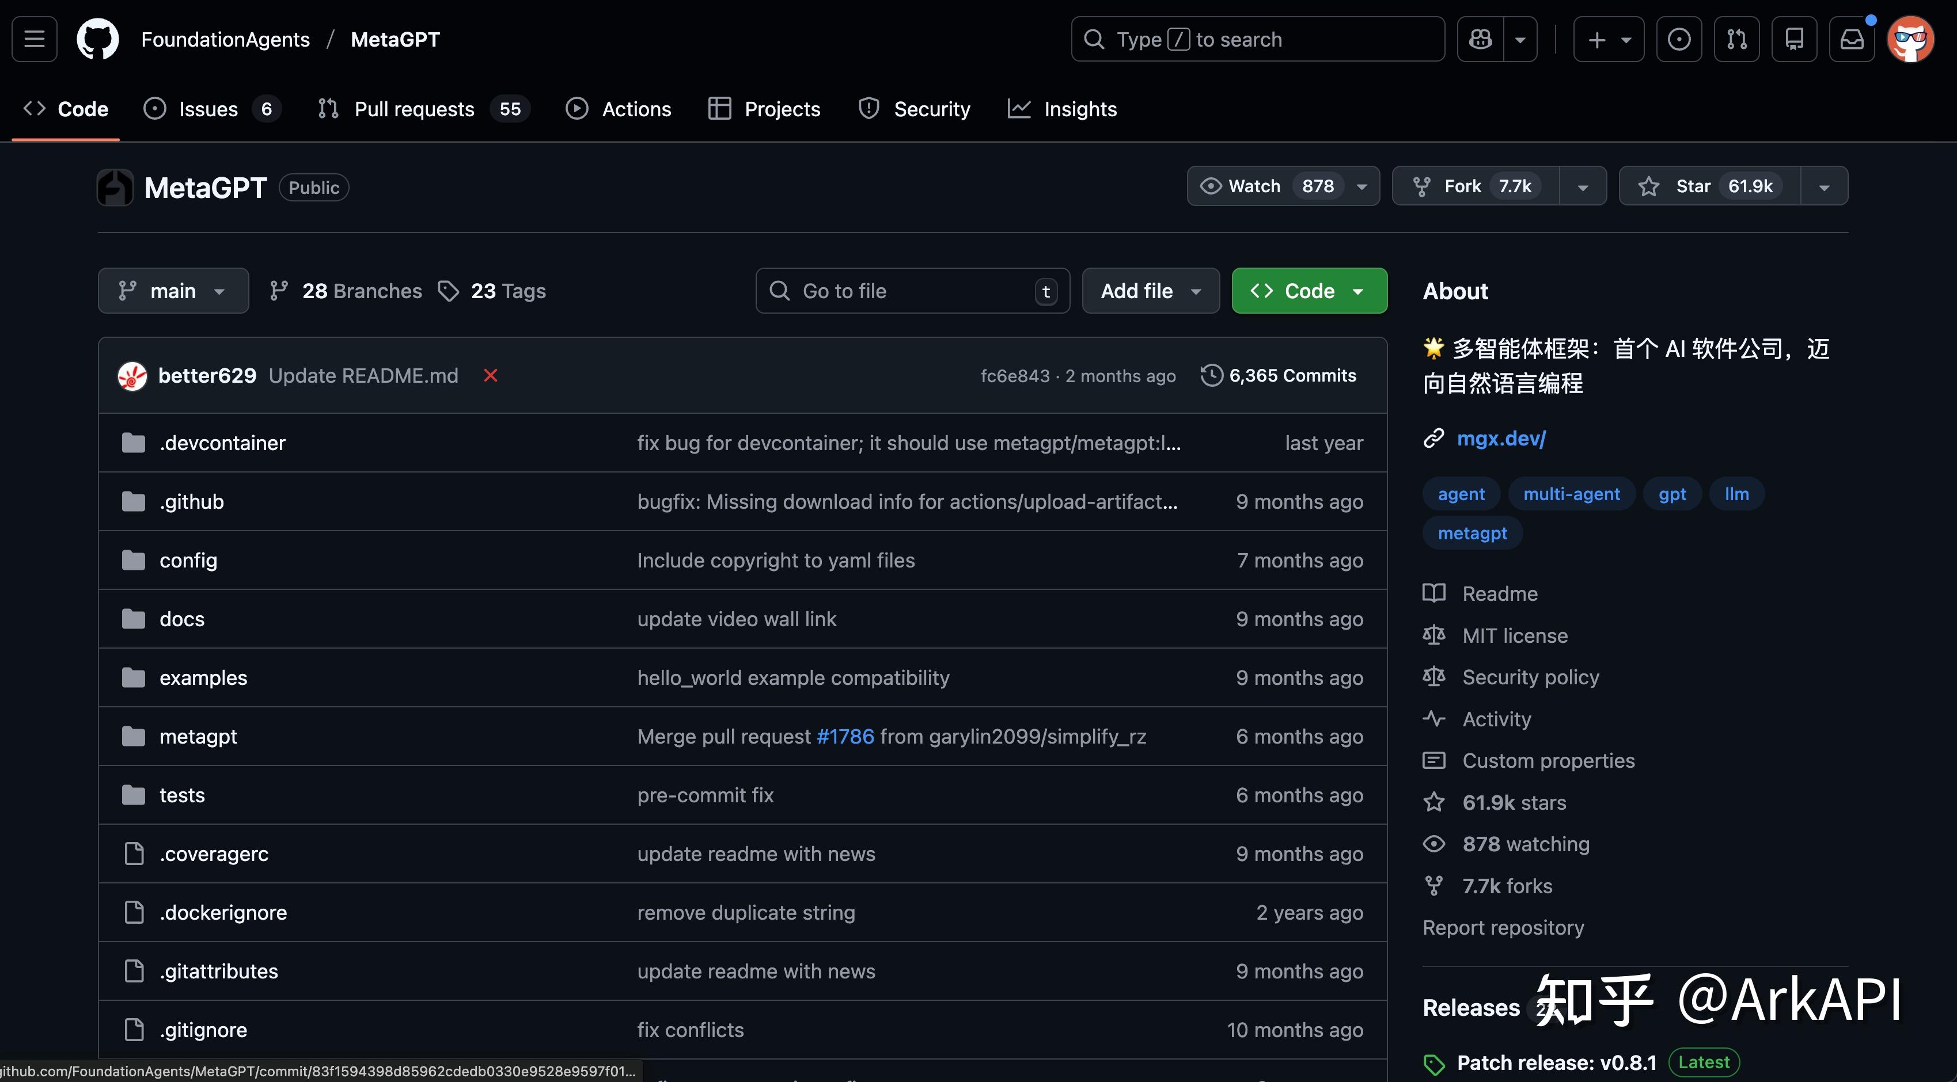Open the notifications inbox icon
The width and height of the screenshot is (1957, 1082).
[x=1852, y=39]
